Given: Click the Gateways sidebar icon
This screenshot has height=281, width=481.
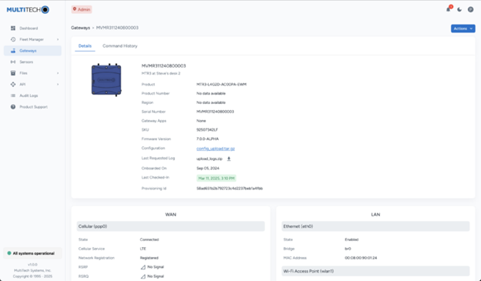Looking at the screenshot, I should [13, 51].
